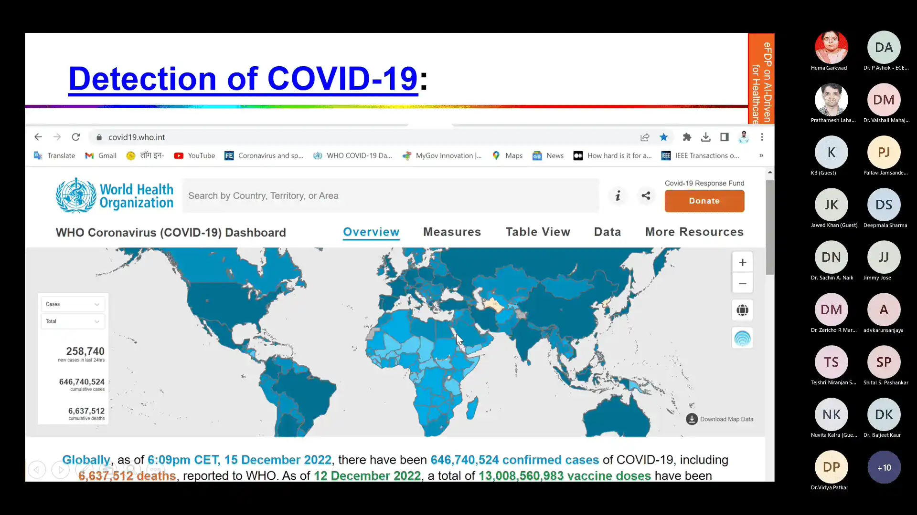Screen dimensions: 917x515
Task: Open the WHO COVID-19 Da... bookmark
Action: click(352, 155)
